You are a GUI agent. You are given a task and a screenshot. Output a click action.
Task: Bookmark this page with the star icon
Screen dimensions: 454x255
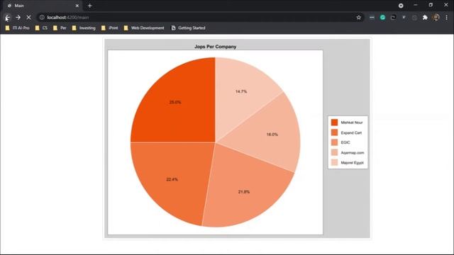pyautogui.click(x=359, y=17)
